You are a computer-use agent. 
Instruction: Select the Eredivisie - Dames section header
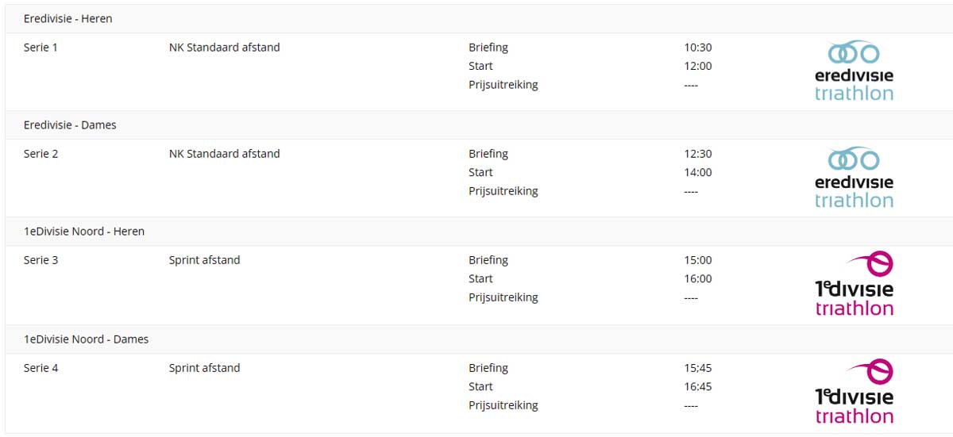point(70,125)
